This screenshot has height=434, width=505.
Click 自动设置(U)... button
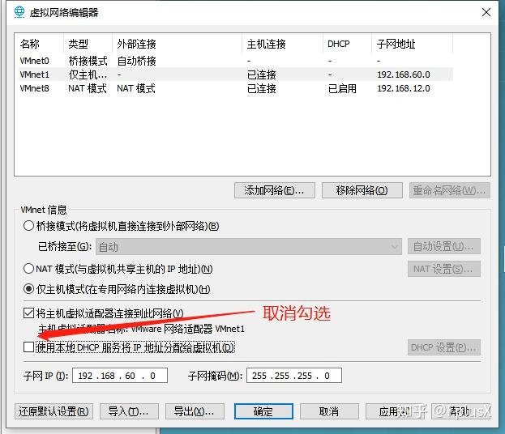[x=443, y=246]
